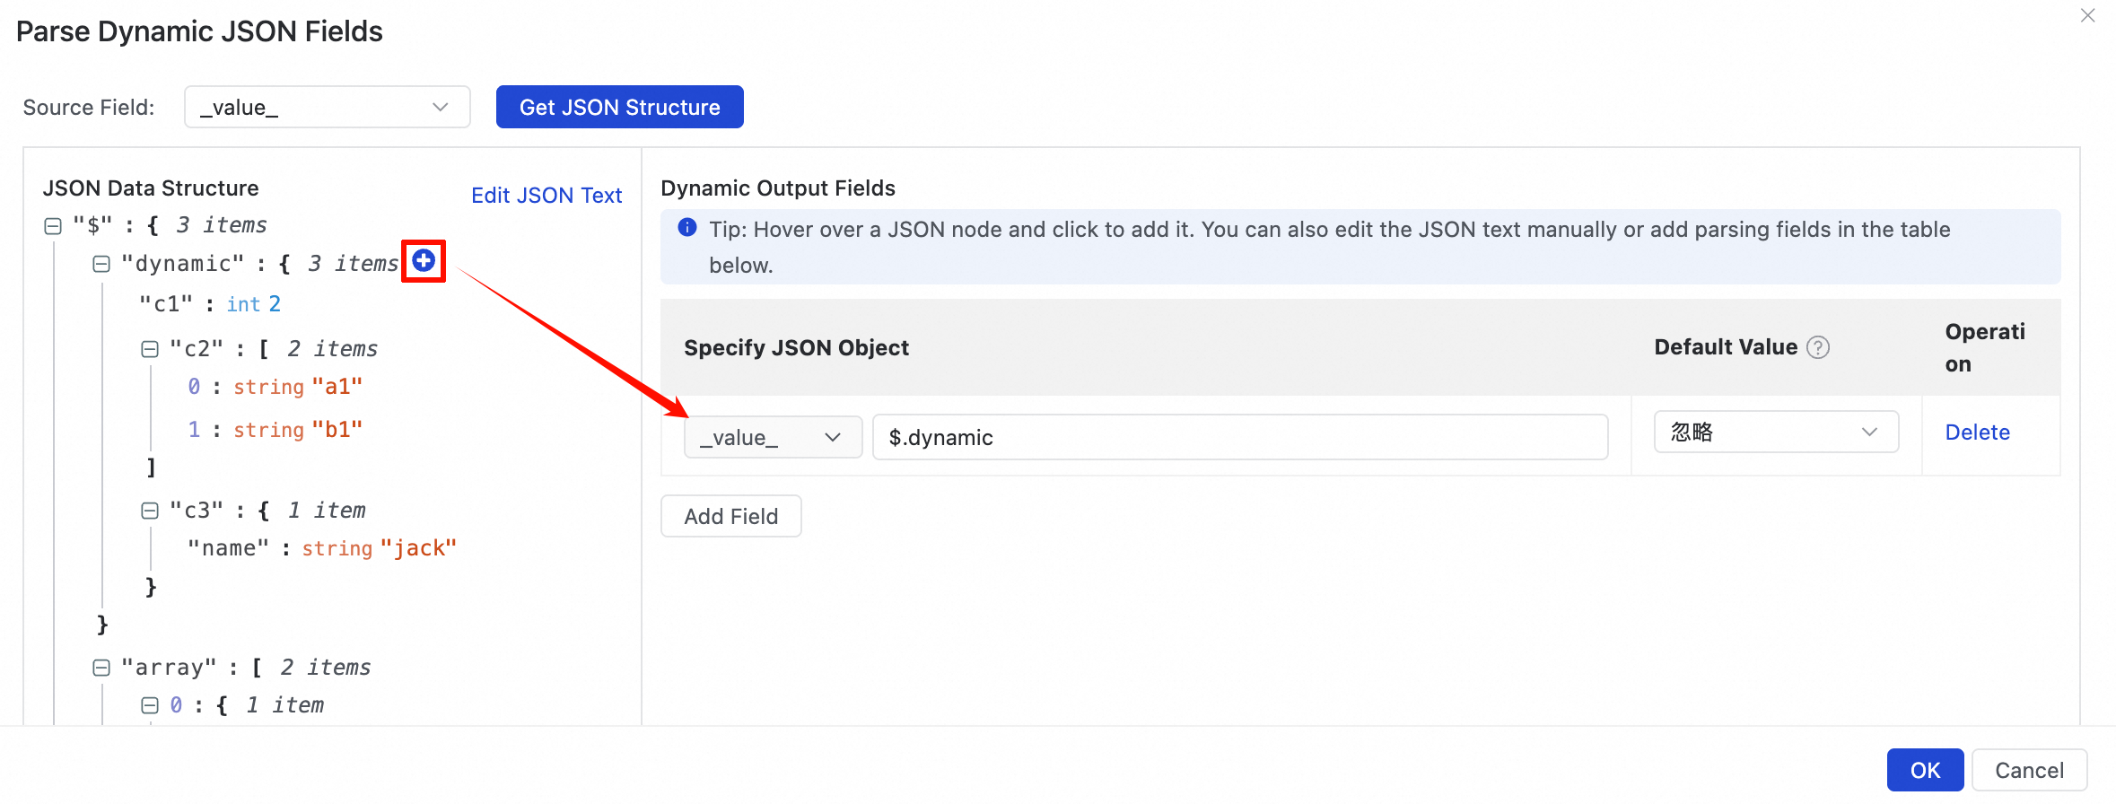The width and height of the screenshot is (2116, 804).
Task: Close the Parse Dynamic JSON Fields dialog
Action: click(x=2087, y=16)
